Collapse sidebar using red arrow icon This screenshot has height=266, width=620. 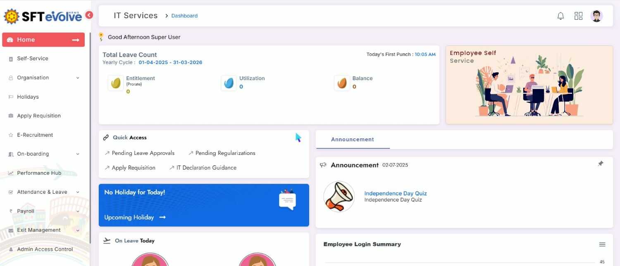coord(89,15)
